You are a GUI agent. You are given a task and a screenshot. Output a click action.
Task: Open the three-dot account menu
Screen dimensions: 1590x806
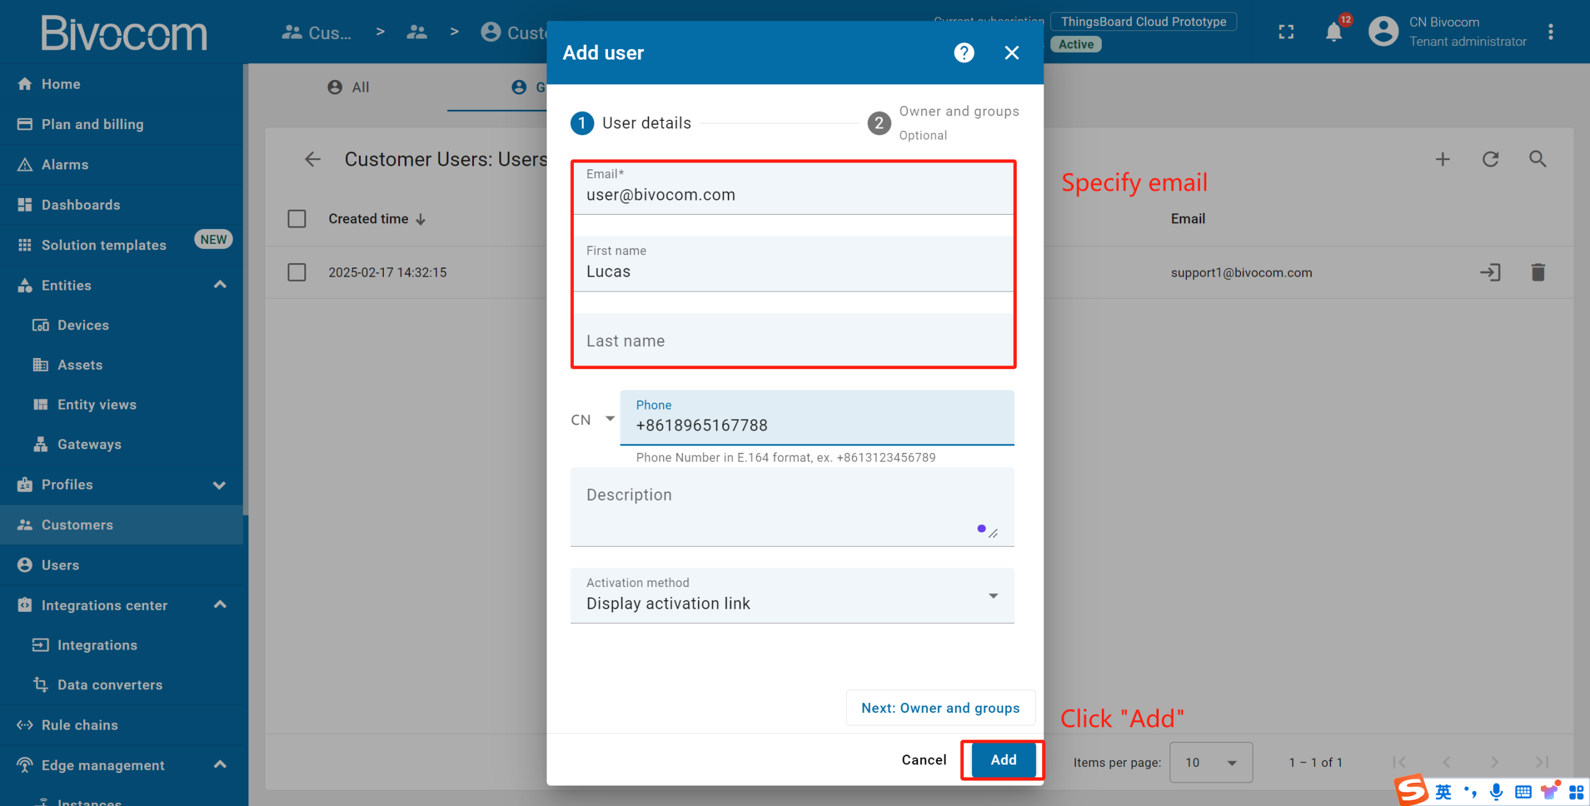coord(1551,32)
